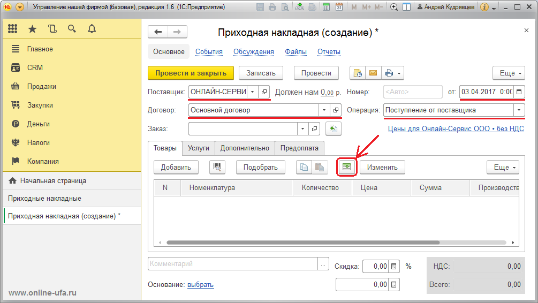Switch to the Услуги tab
Image resolution: width=538 pixels, height=303 pixels.
click(x=198, y=148)
